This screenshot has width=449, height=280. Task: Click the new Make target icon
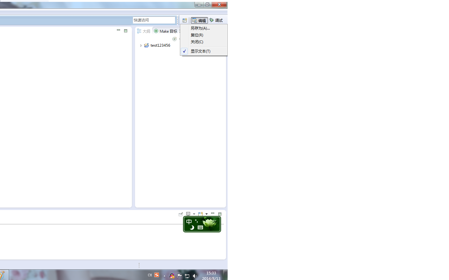pyautogui.click(x=175, y=39)
